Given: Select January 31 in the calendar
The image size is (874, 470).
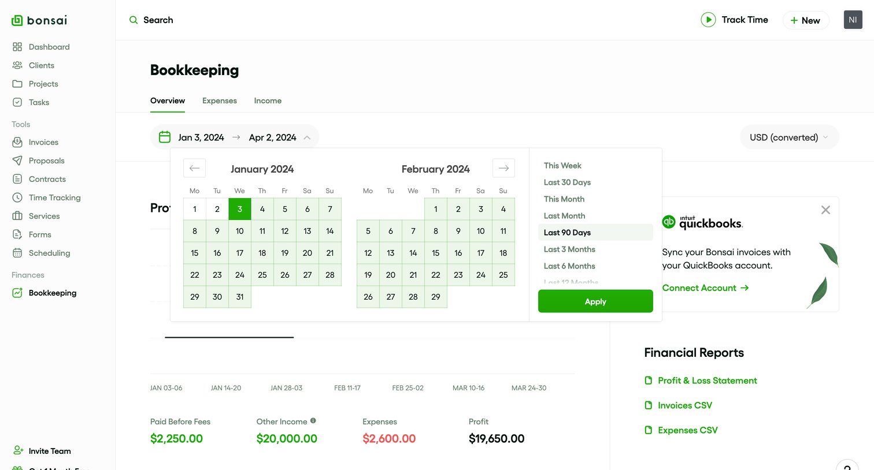Looking at the screenshot, I should [240, 297].
